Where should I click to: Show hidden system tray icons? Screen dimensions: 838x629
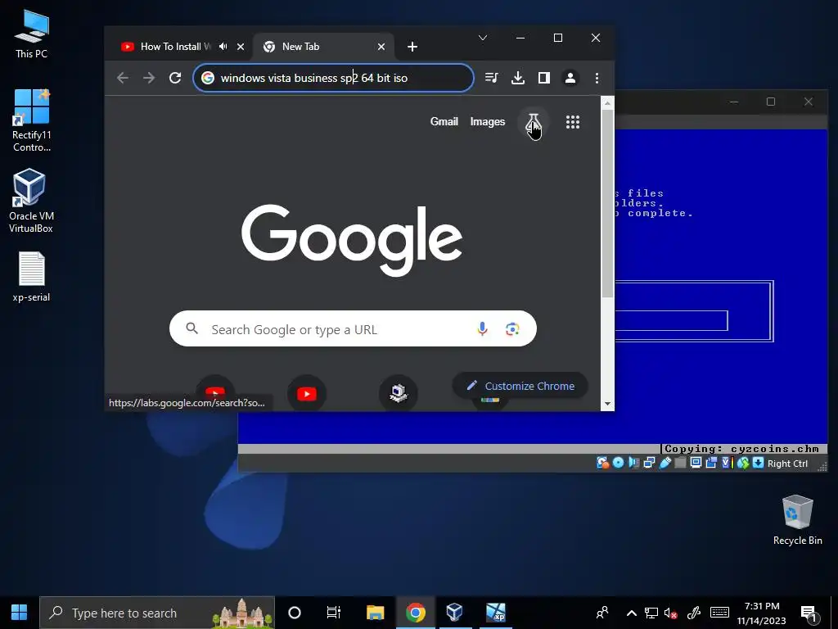[x=631, y=613]
